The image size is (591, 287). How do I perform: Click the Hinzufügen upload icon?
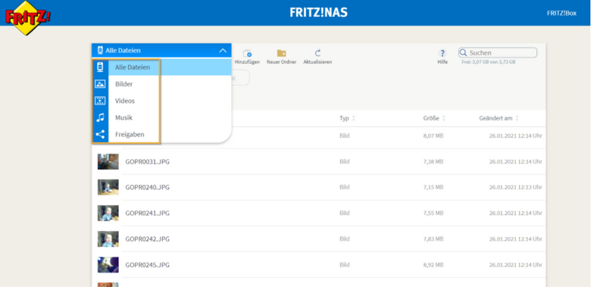click(247, 53)
